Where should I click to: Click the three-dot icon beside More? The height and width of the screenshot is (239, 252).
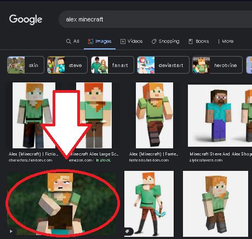tap(219, 41)
